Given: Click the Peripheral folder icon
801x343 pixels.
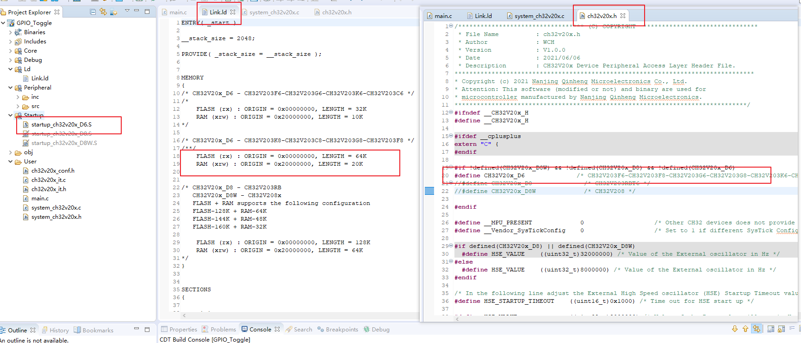Looking at the screenshot, I should [18, 88].
